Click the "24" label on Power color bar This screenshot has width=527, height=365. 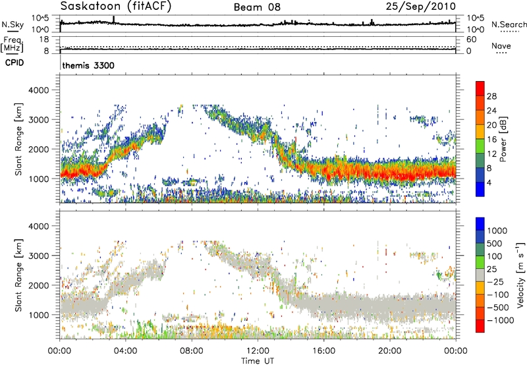pyautogui.click(x=491, y=111)
